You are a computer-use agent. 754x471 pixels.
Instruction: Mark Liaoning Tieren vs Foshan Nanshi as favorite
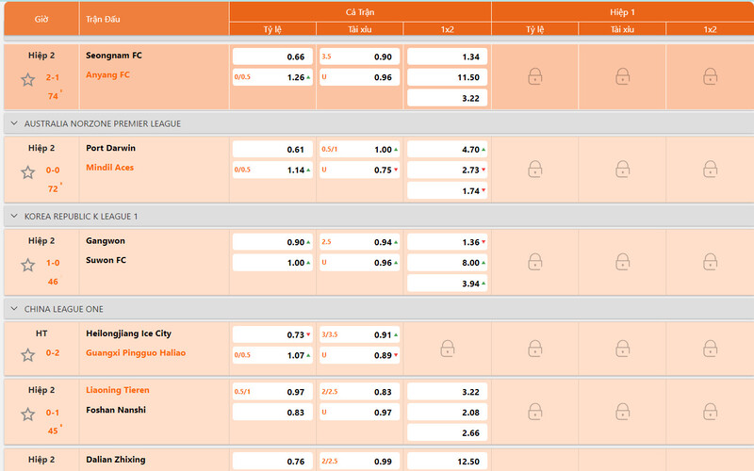pyautogui.click(x=28, y=414)
